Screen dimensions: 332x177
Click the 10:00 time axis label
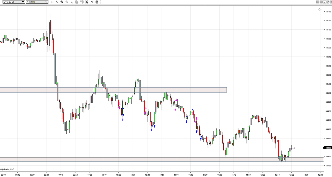[90, 175]
